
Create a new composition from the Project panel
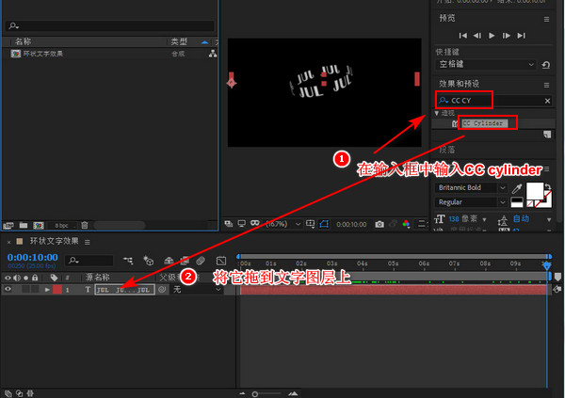coord(39,226)
